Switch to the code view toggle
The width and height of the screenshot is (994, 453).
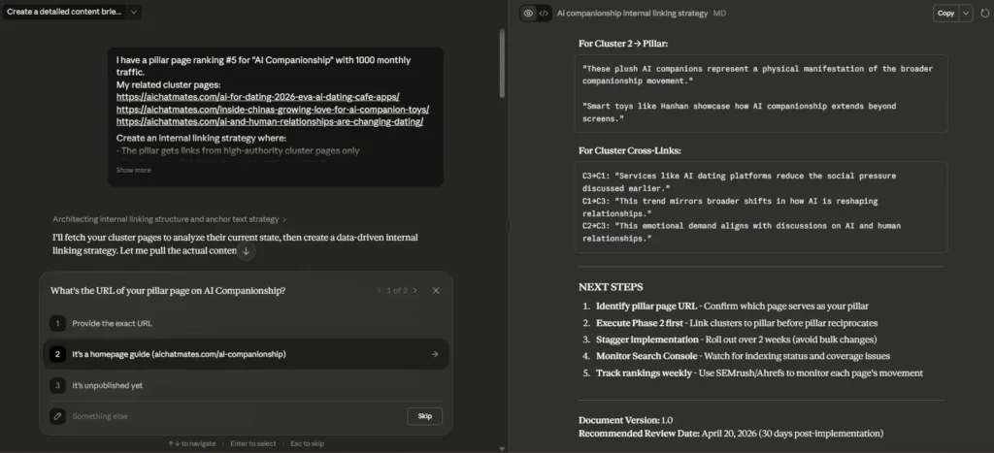point(544,14)
